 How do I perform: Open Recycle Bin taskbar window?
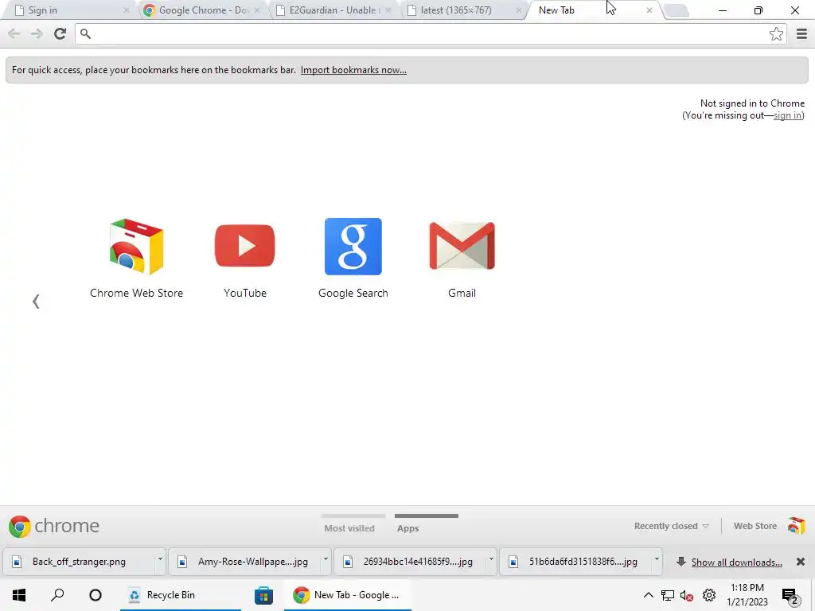tap(181, 595)
